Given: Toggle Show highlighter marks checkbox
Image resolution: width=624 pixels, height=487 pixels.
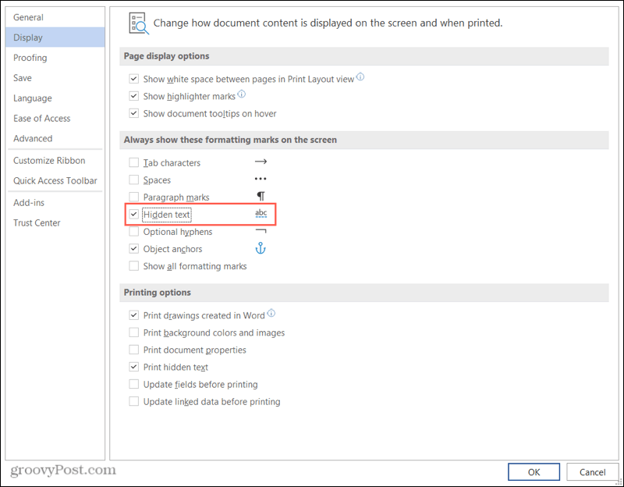Looking at the screenshot, I should click(x=133, y=96).
